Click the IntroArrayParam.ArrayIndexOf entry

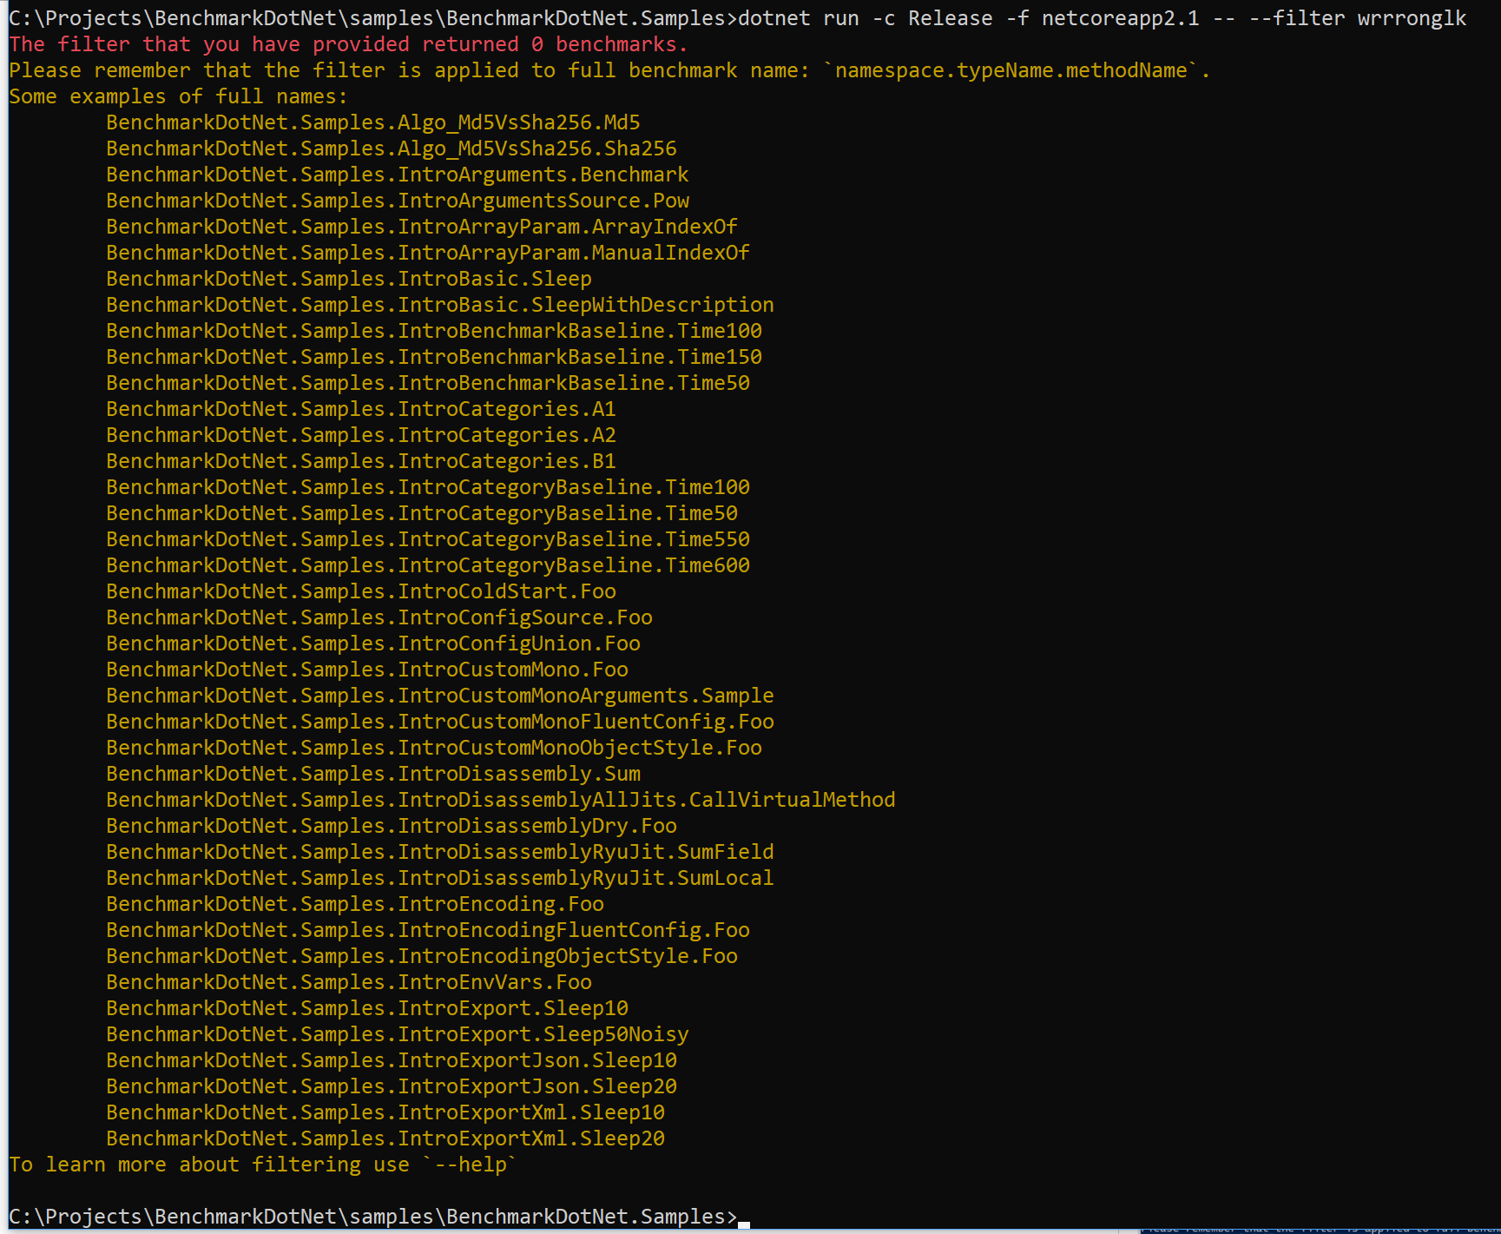[420, 227]
